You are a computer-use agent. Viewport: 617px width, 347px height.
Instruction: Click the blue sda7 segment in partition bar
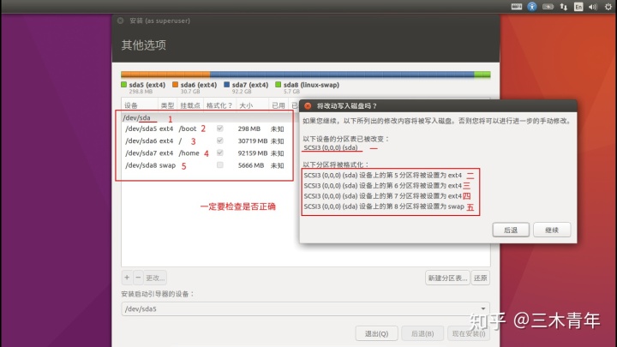[342, 74]
